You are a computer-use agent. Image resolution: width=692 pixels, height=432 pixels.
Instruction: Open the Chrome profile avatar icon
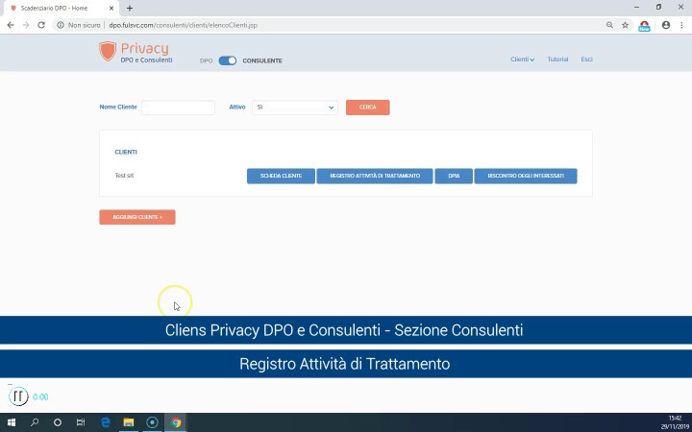tap(665, 25)
